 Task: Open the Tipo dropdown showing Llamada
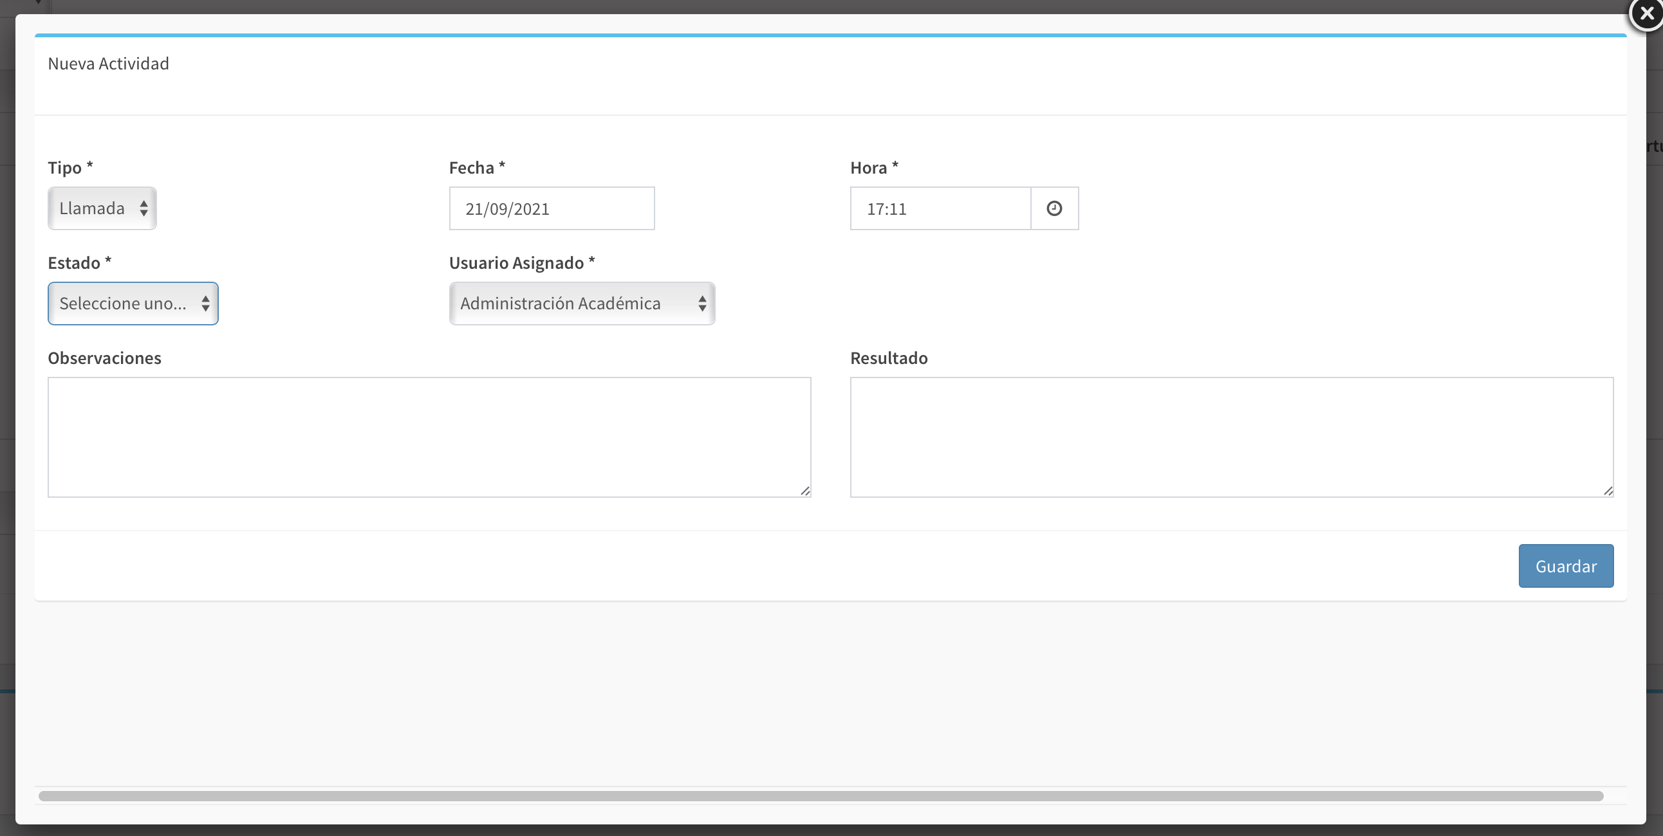pyautogui.click(x=102, y=208)
